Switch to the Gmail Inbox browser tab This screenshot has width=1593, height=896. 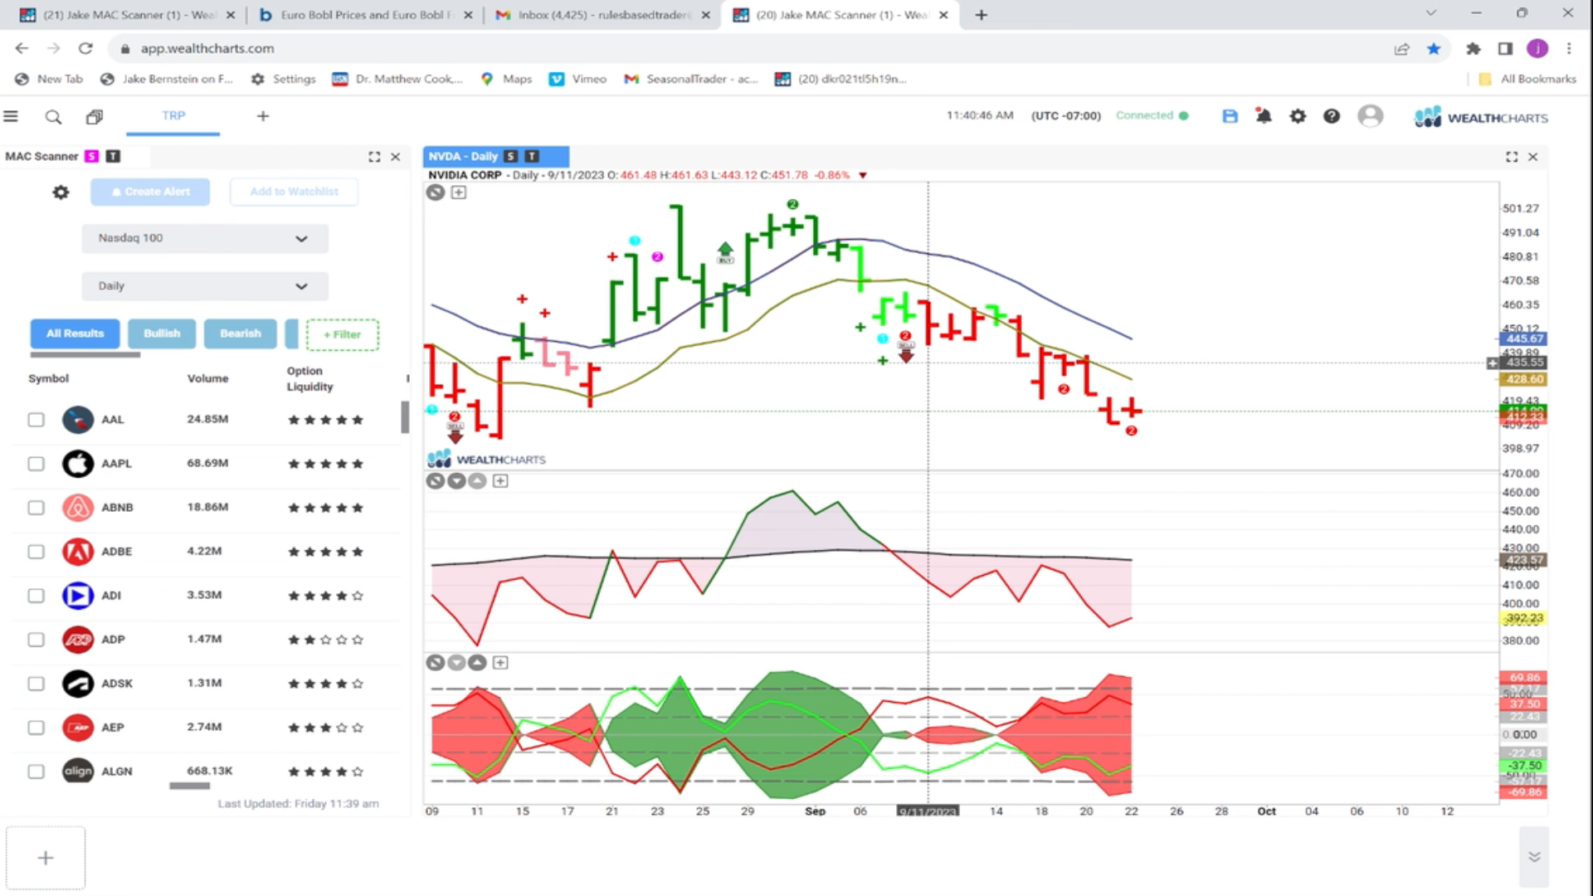(x=602, y=15)
